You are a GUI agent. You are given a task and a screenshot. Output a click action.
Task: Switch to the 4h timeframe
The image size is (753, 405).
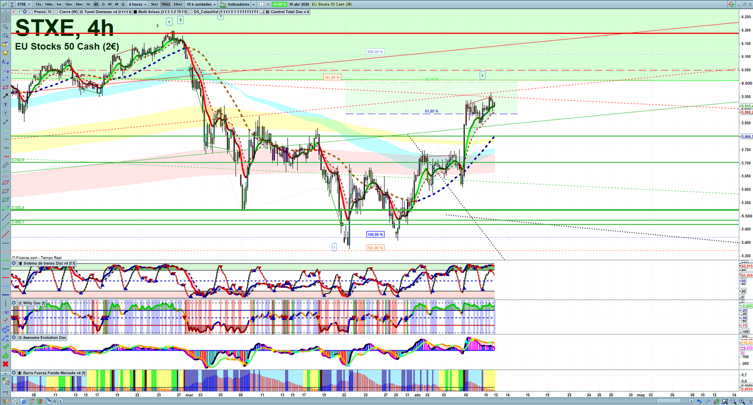tap(96, 4)
